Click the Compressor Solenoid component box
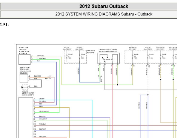The image size is (177, 138). click(x=24, y=78)
